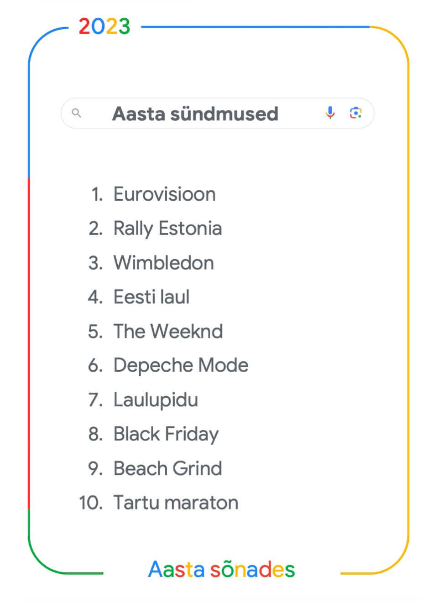Click the number 10 rank marker
This screenshot has width=438, height=602.
[x=91, y=503]
